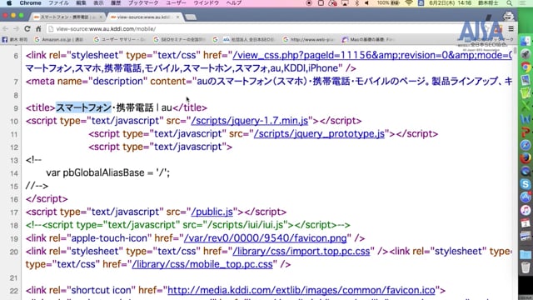
Task: Click the volume speaker icon
Action: [x=367, y=3]
